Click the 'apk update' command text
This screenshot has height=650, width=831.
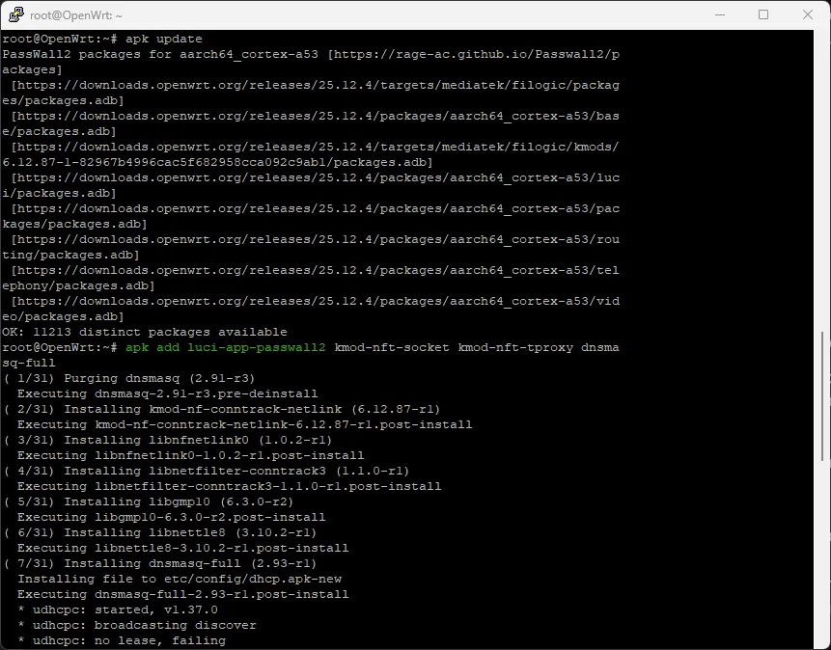coord(164,39)
